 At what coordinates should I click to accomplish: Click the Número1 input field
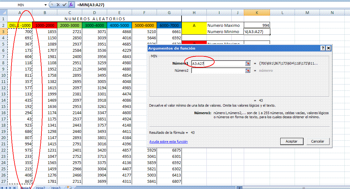218,63
